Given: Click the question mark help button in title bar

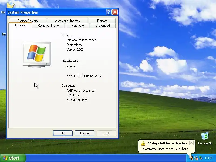Looking at the screenshot, I should click(x=109, y=12).
